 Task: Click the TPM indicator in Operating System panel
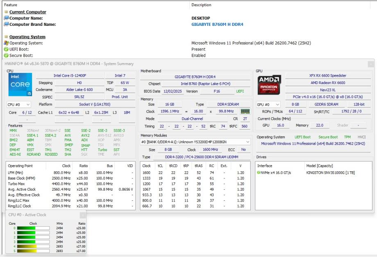pos(347,137)
